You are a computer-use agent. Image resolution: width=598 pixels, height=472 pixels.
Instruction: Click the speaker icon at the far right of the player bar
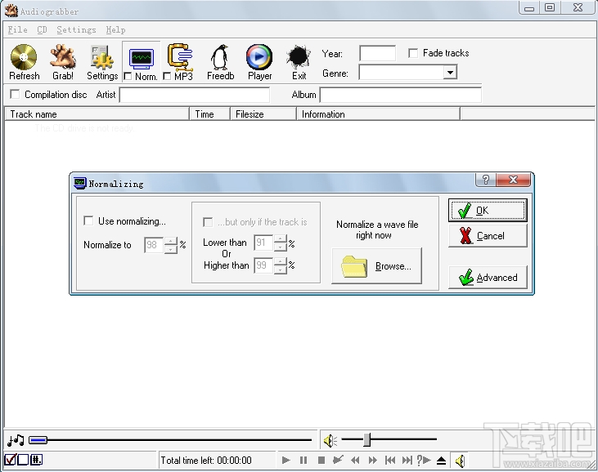(460, 461)
